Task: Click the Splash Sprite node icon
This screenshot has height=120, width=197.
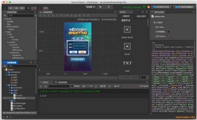Action: point(127,30)
